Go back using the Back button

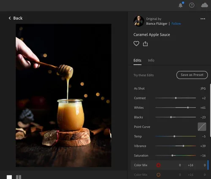click(x=16, y=18)
